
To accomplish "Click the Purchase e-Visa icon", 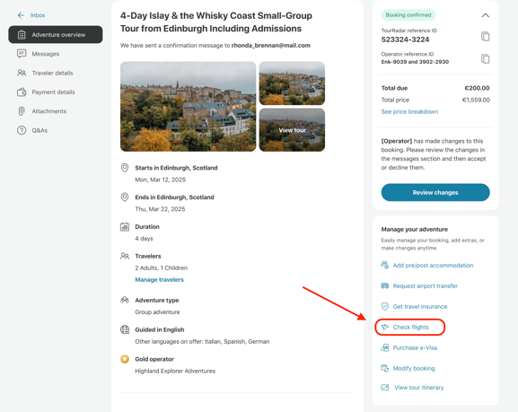I will (385, 347).
